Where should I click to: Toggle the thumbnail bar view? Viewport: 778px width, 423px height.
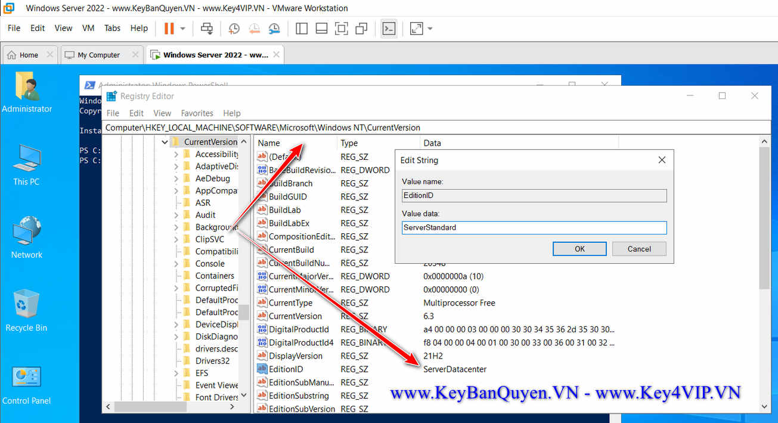pyautogui.click(x=321, y=28)
